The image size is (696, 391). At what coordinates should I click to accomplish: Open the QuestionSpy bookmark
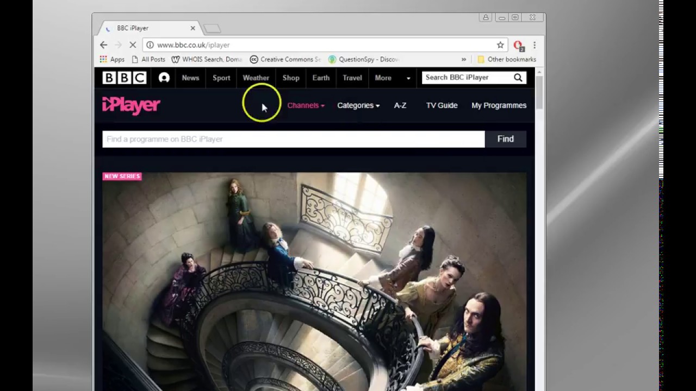(364, 59)
